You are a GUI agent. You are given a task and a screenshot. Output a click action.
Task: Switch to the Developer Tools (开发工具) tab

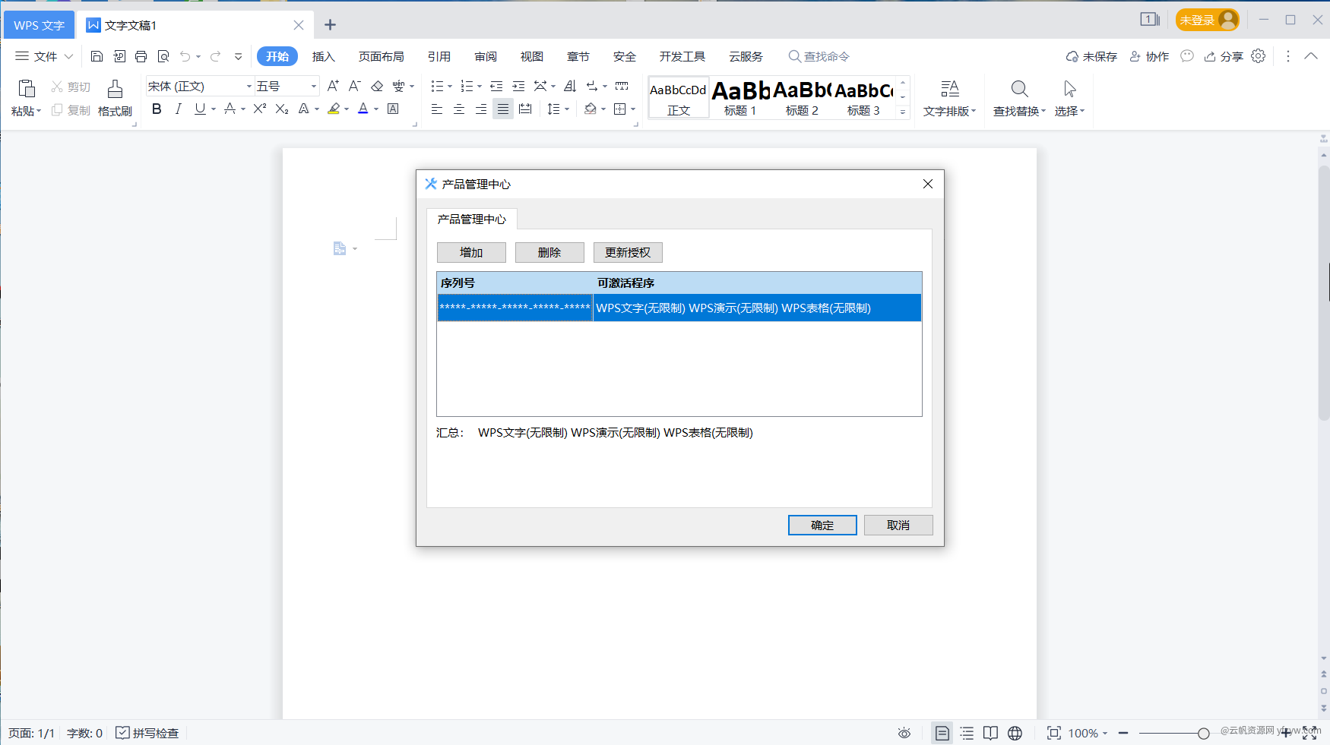[x=682, y=56]
